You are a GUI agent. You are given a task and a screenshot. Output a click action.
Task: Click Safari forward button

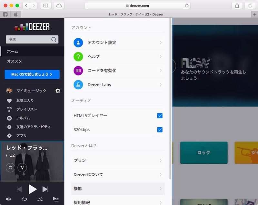click(34, 5)
